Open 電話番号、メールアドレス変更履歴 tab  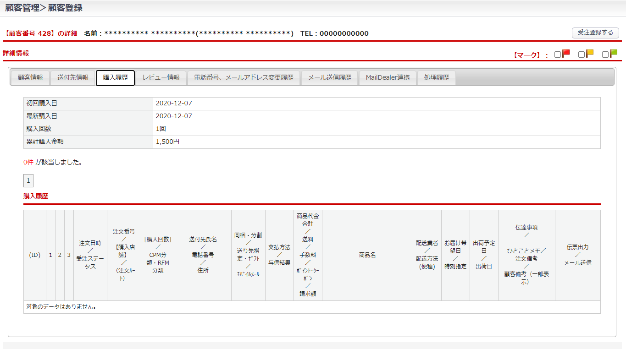(x=244, y=78)
